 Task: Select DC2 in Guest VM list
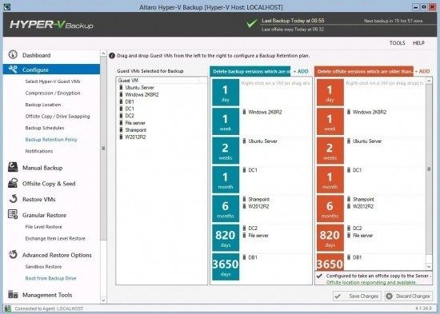click(x=130, y=116)
